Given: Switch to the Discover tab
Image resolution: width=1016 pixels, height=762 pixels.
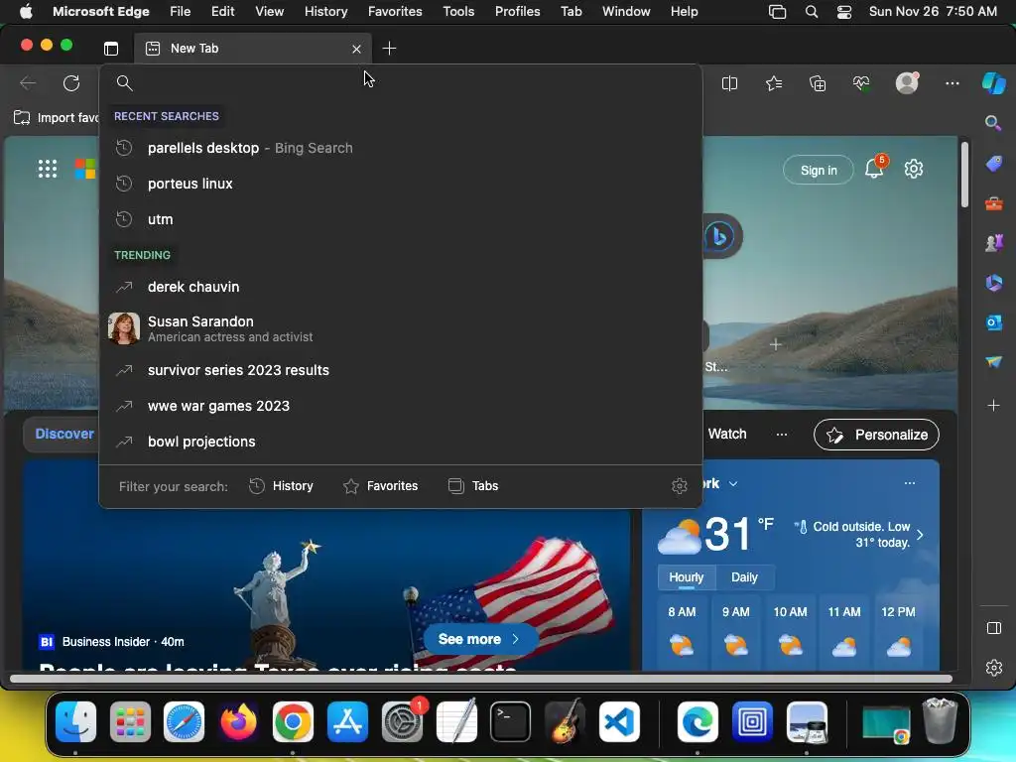Looking at the screenshot, I should pyautogui.click(x=64, y=435).
